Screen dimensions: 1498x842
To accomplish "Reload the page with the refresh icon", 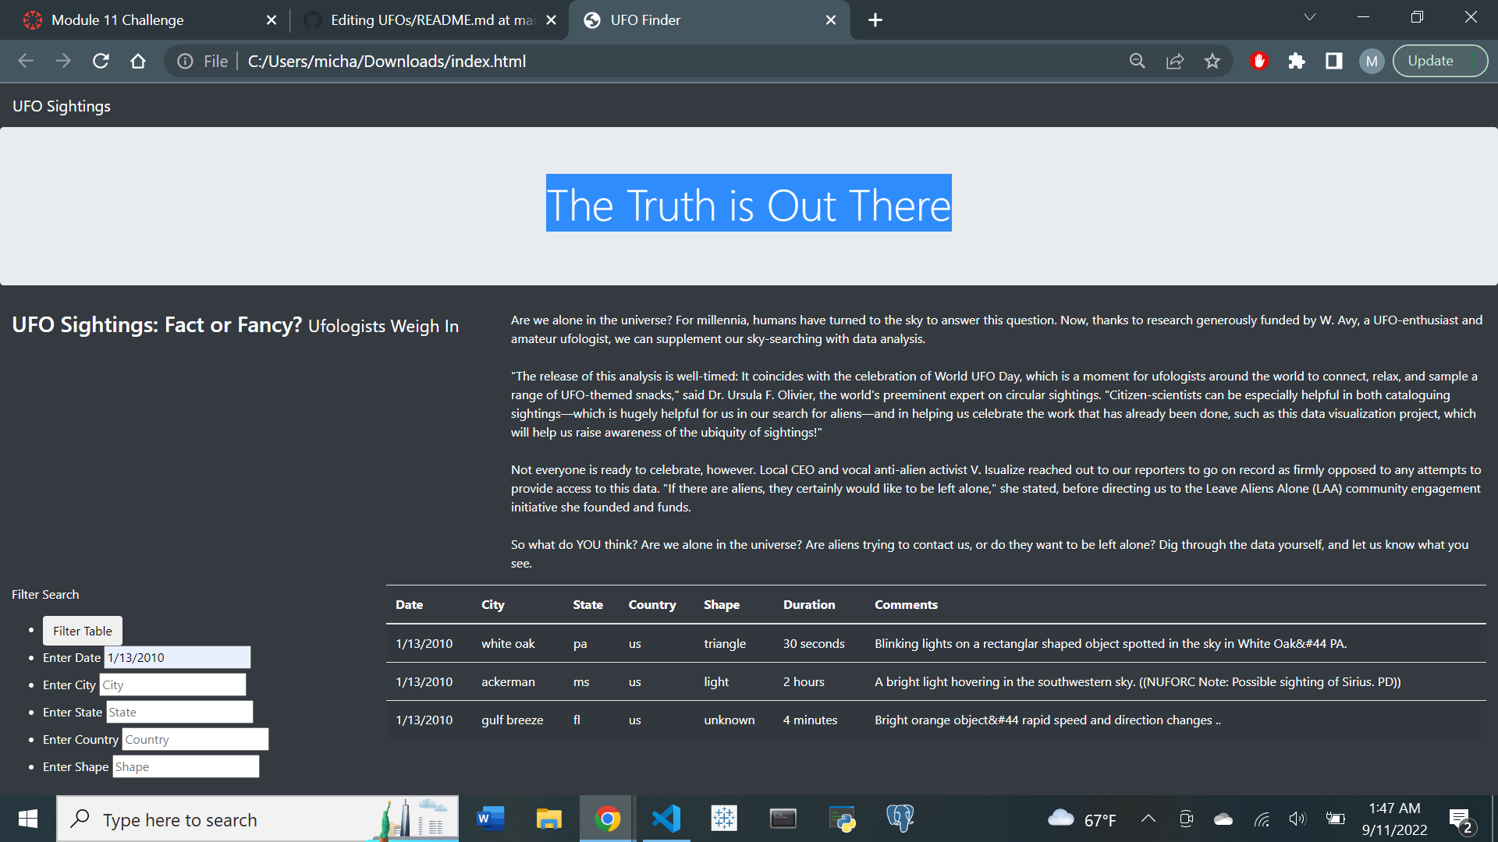I will (x=100, y=61).
